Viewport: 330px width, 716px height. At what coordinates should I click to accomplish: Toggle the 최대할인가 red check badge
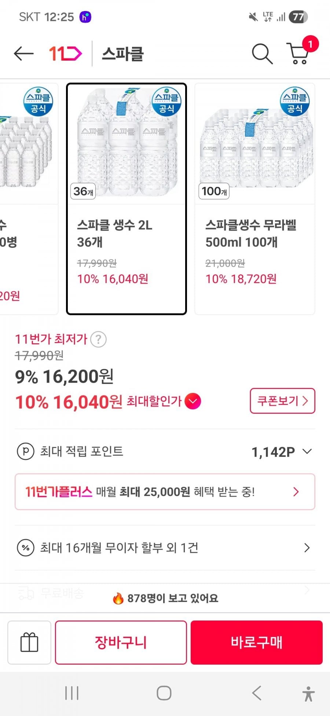tap(193, 401)
